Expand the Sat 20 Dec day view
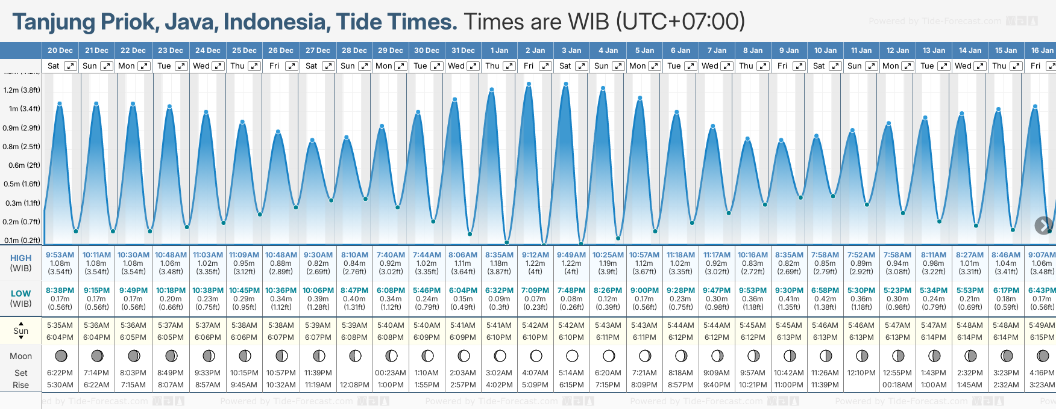Screen dimensions: 1056x409 point(71,66)
